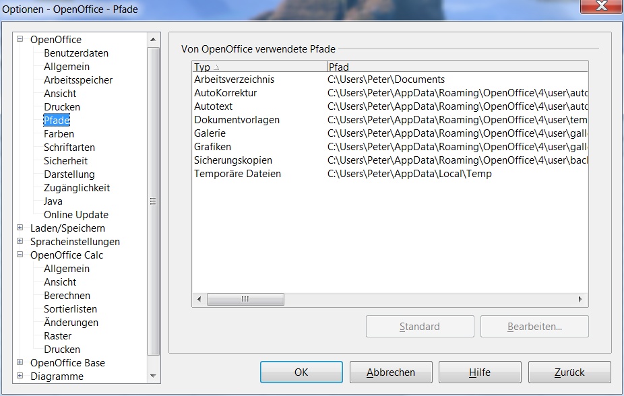Select the Diagramme category label
The width and height of the screenshot is (624, 396).
[x=57, y=376]
